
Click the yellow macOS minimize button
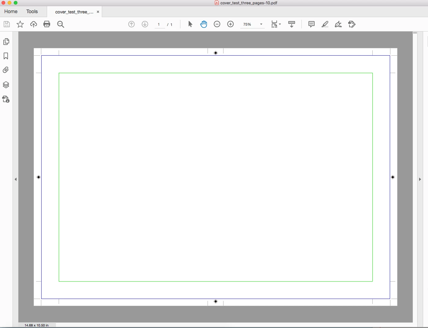point(9,3)
